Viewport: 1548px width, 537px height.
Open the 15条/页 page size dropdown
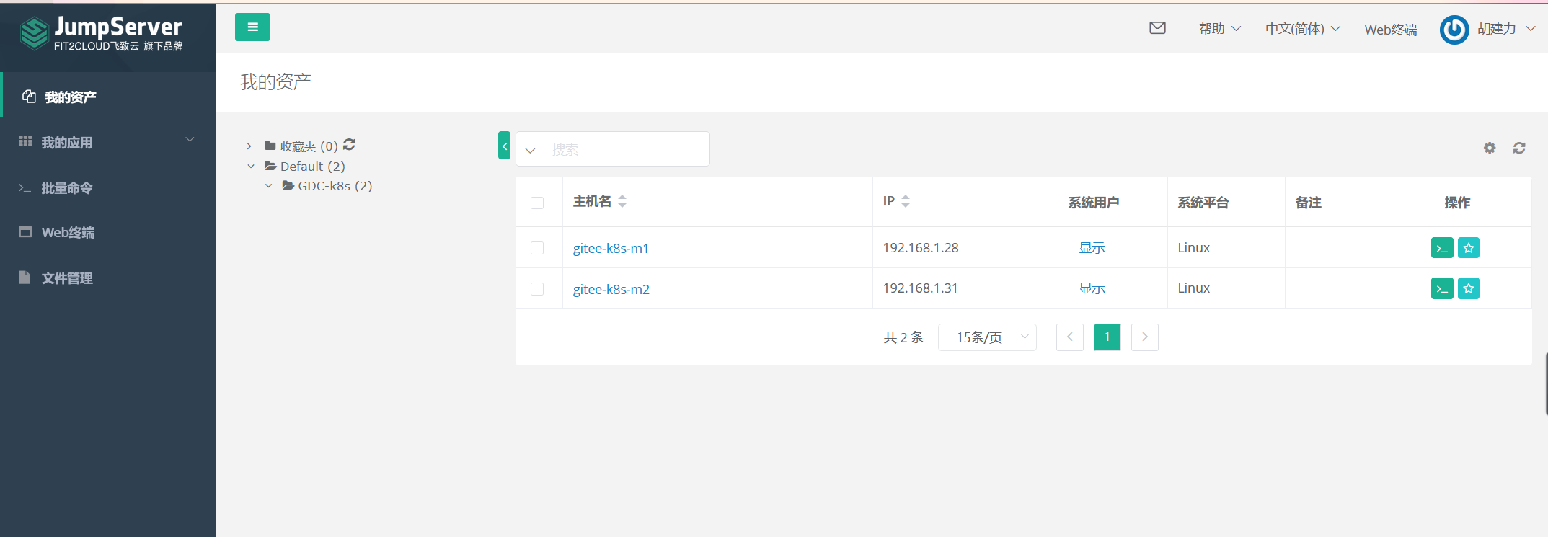[987, 337]
